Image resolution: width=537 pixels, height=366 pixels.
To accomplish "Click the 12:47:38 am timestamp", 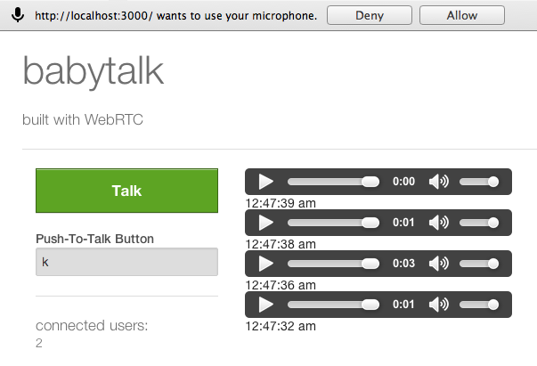I will [281, 244].
